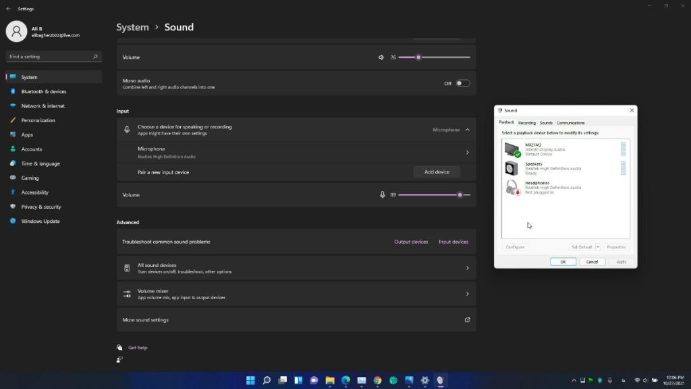Click the Settings back arrow

(x=8, y=9)
